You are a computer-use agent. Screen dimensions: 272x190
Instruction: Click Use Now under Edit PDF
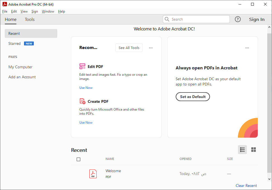coord(86,88)
